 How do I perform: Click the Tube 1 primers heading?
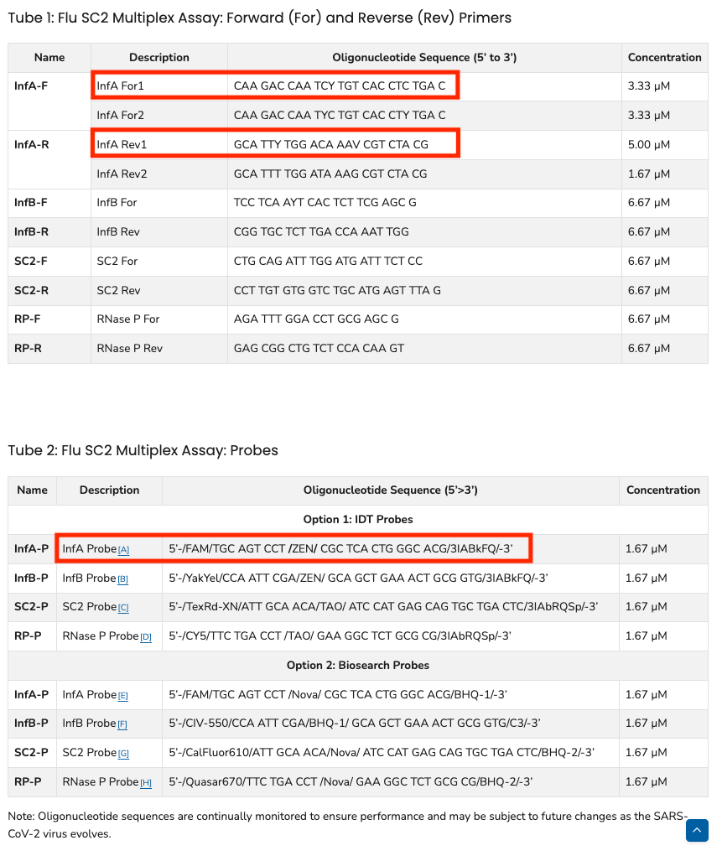pos(259,18)
